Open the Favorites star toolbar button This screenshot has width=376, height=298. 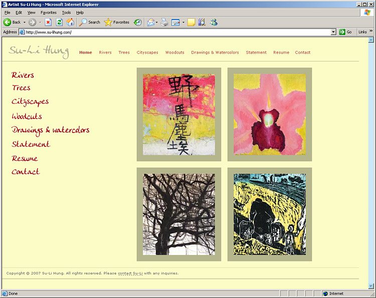point(117,22)
